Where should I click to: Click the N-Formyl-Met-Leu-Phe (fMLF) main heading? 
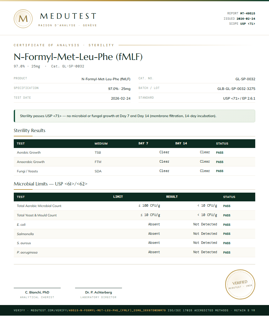[78, 57]
